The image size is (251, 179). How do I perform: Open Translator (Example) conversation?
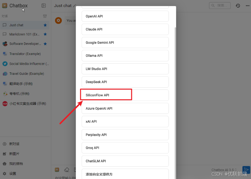tap(25, 54)
